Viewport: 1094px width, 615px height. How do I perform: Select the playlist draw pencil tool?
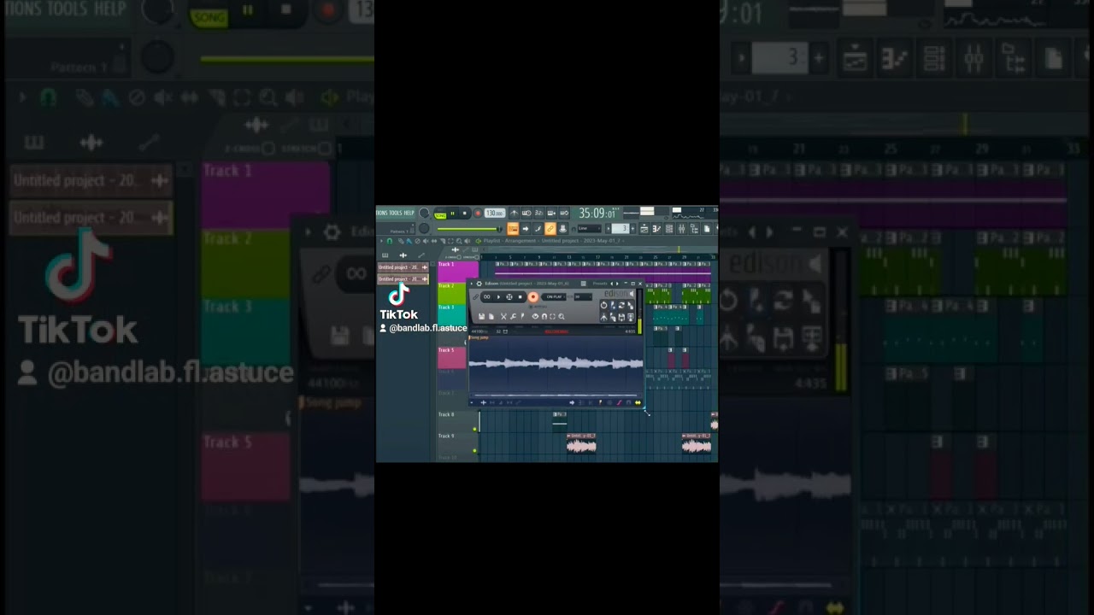tap(401, 241)
